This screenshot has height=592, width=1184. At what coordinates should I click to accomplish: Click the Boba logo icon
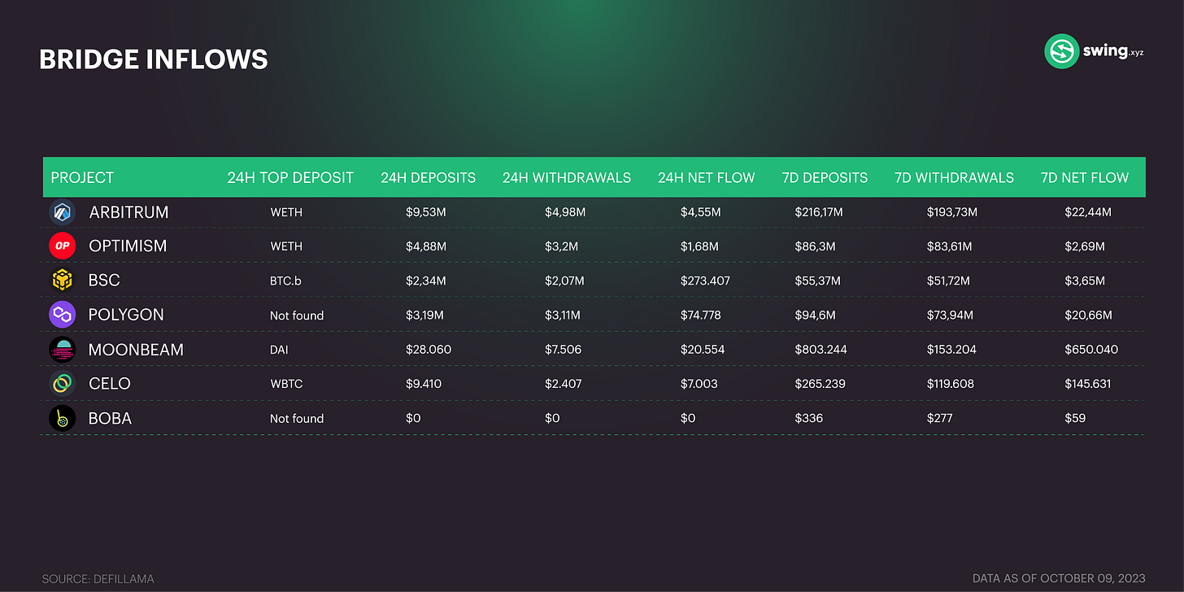[63, 418]
